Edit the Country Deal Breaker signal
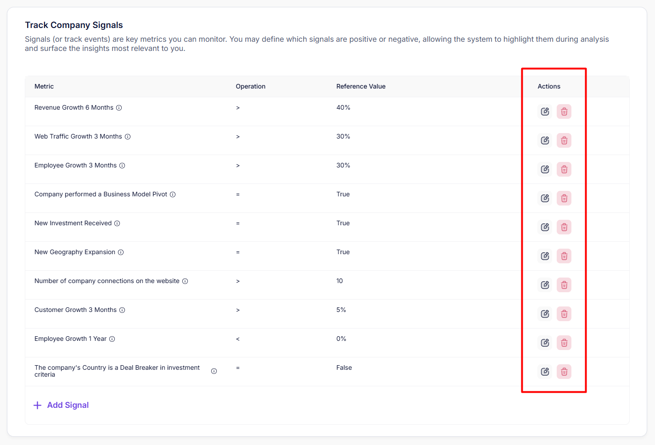The width and height of the screenshot is (655, 445). pyautogui.click(x=545, y=372)
